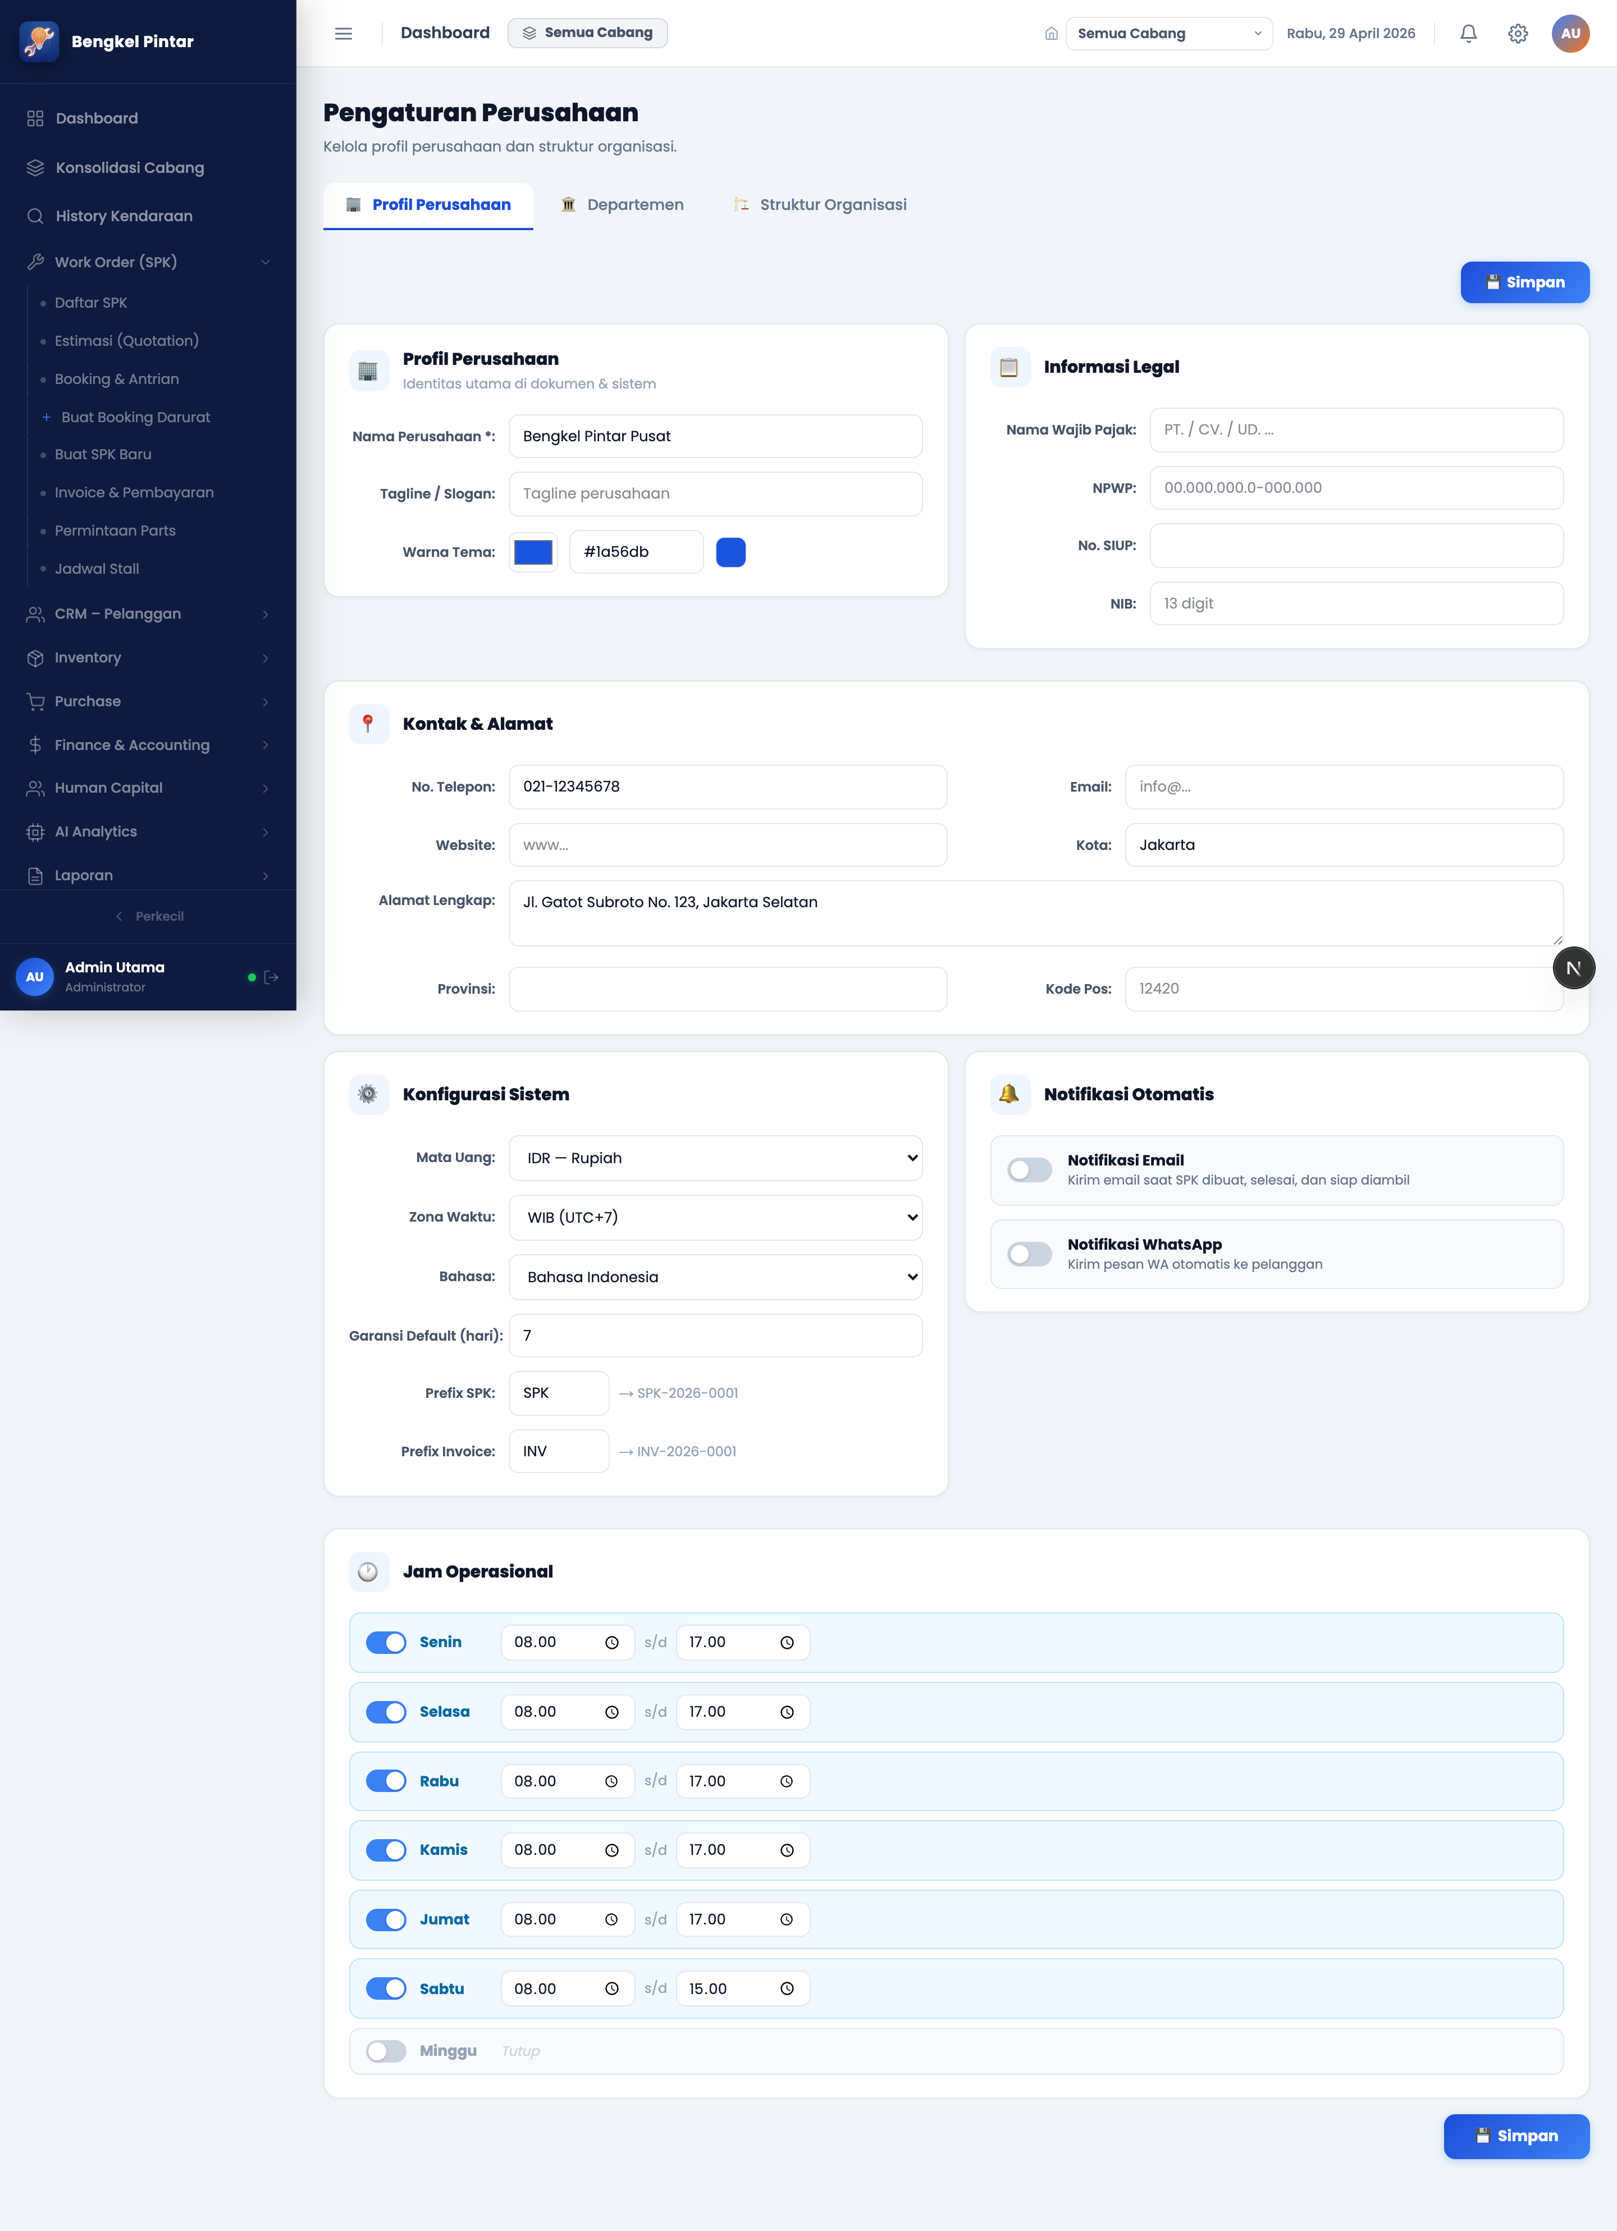This screenshot has width=1617, height=2231.
Task: Click the settings gear icon in header
Action: click(1518, 34)
